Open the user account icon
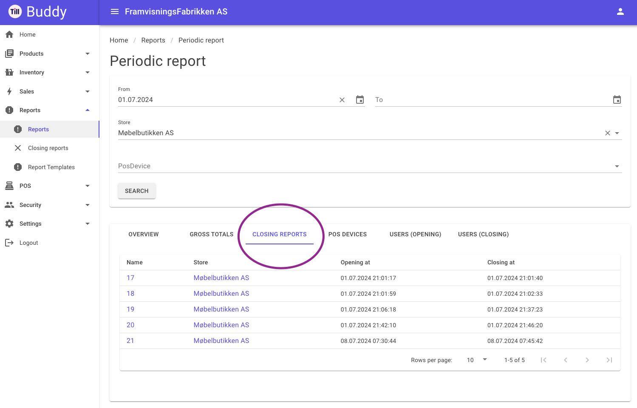Viewport: 637px width, 408px height. tap(620, 11)
